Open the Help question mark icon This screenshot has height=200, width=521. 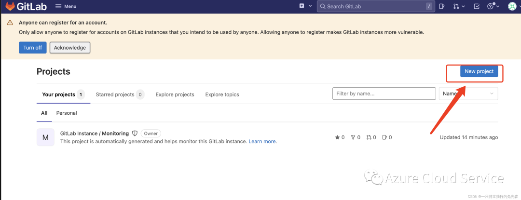490,6
